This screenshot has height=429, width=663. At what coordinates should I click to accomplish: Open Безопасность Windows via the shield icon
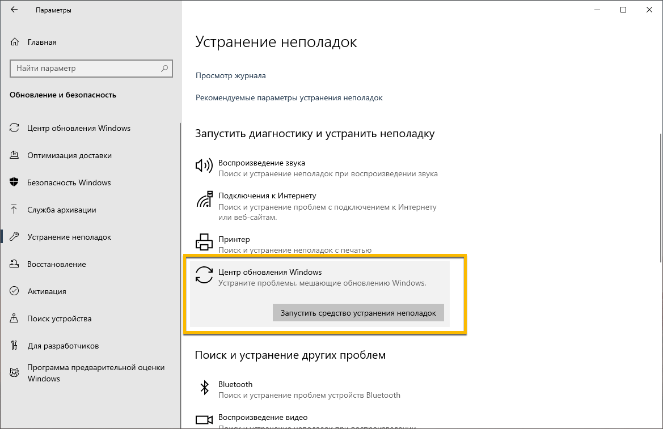[15, 182]
